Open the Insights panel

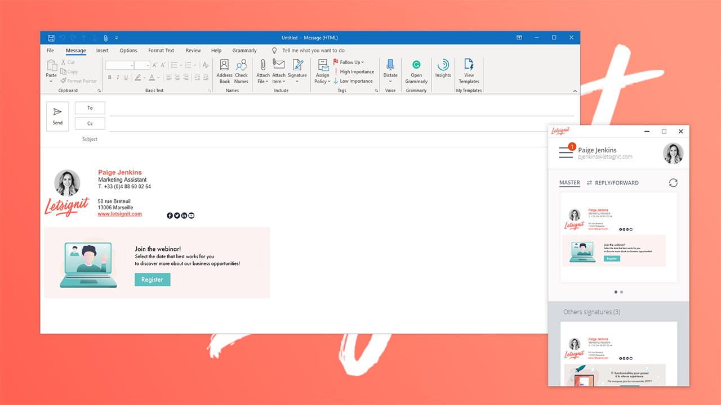tap(443, 69)
